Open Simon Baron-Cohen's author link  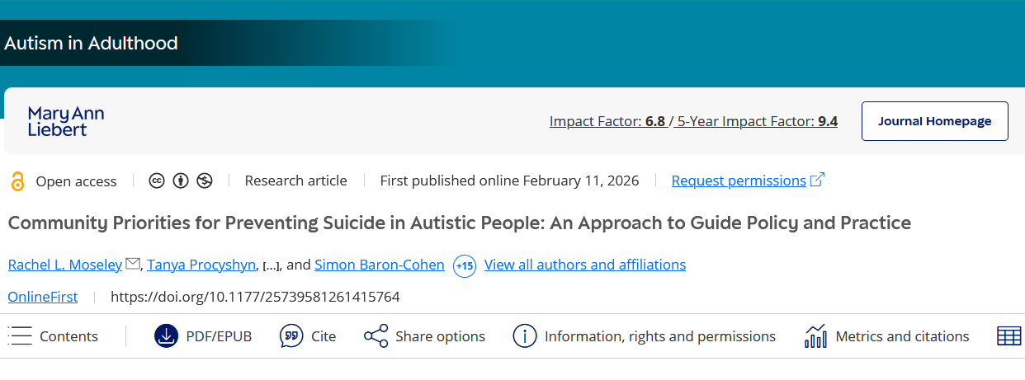tap(379, 265)
